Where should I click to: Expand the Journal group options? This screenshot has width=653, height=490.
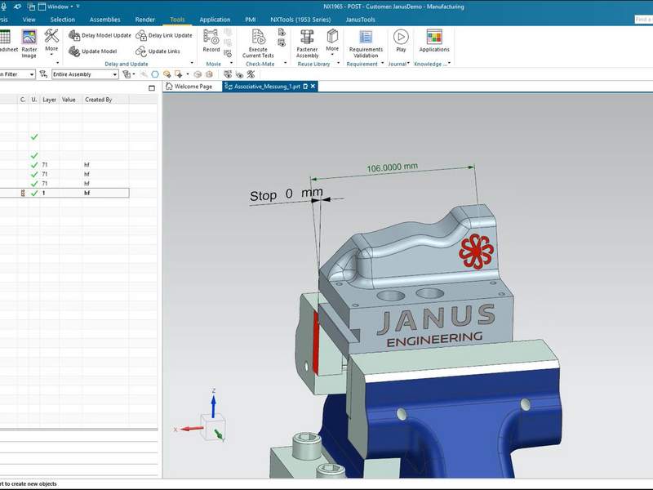(408, 64)
